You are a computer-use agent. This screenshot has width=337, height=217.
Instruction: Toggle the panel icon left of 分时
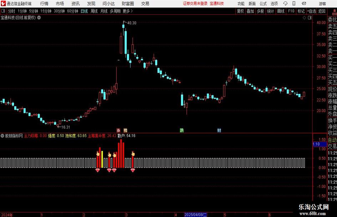3,11
